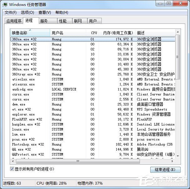Open the 用户 tab

pos(95,21)
